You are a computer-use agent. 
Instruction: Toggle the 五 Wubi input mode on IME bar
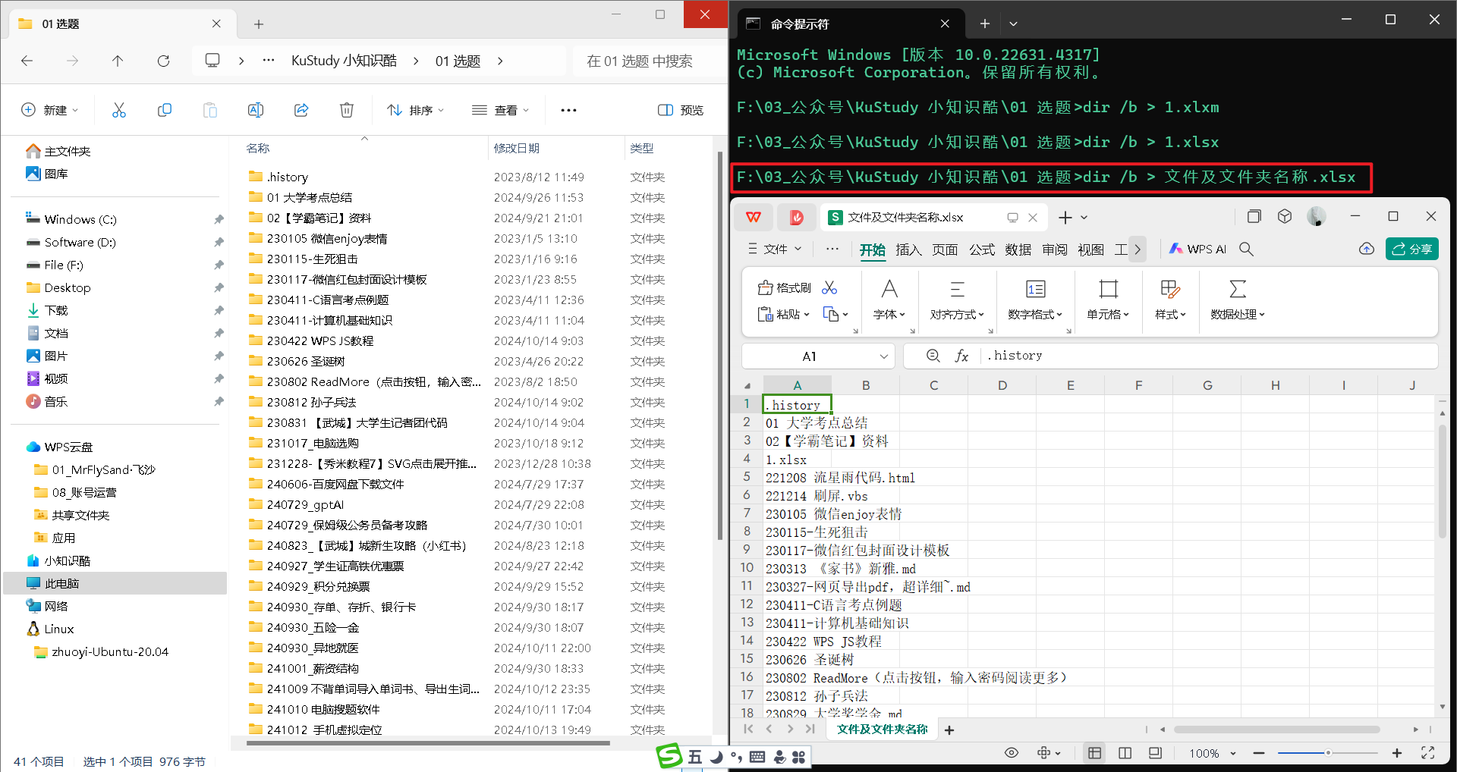pyautogui.click(x=695, y=757)
